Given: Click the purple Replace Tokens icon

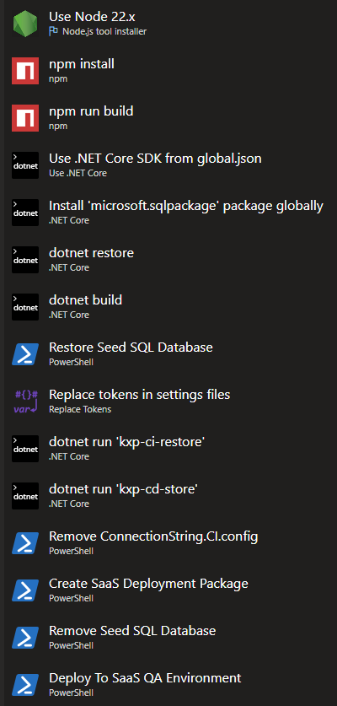Looking at the screenshot, I should coord(25,402).
